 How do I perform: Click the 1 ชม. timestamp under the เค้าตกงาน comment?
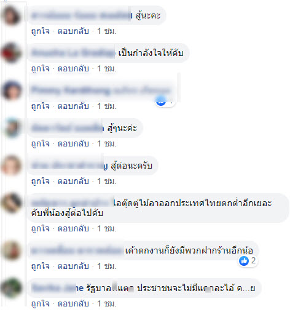[x=107, y=266]
